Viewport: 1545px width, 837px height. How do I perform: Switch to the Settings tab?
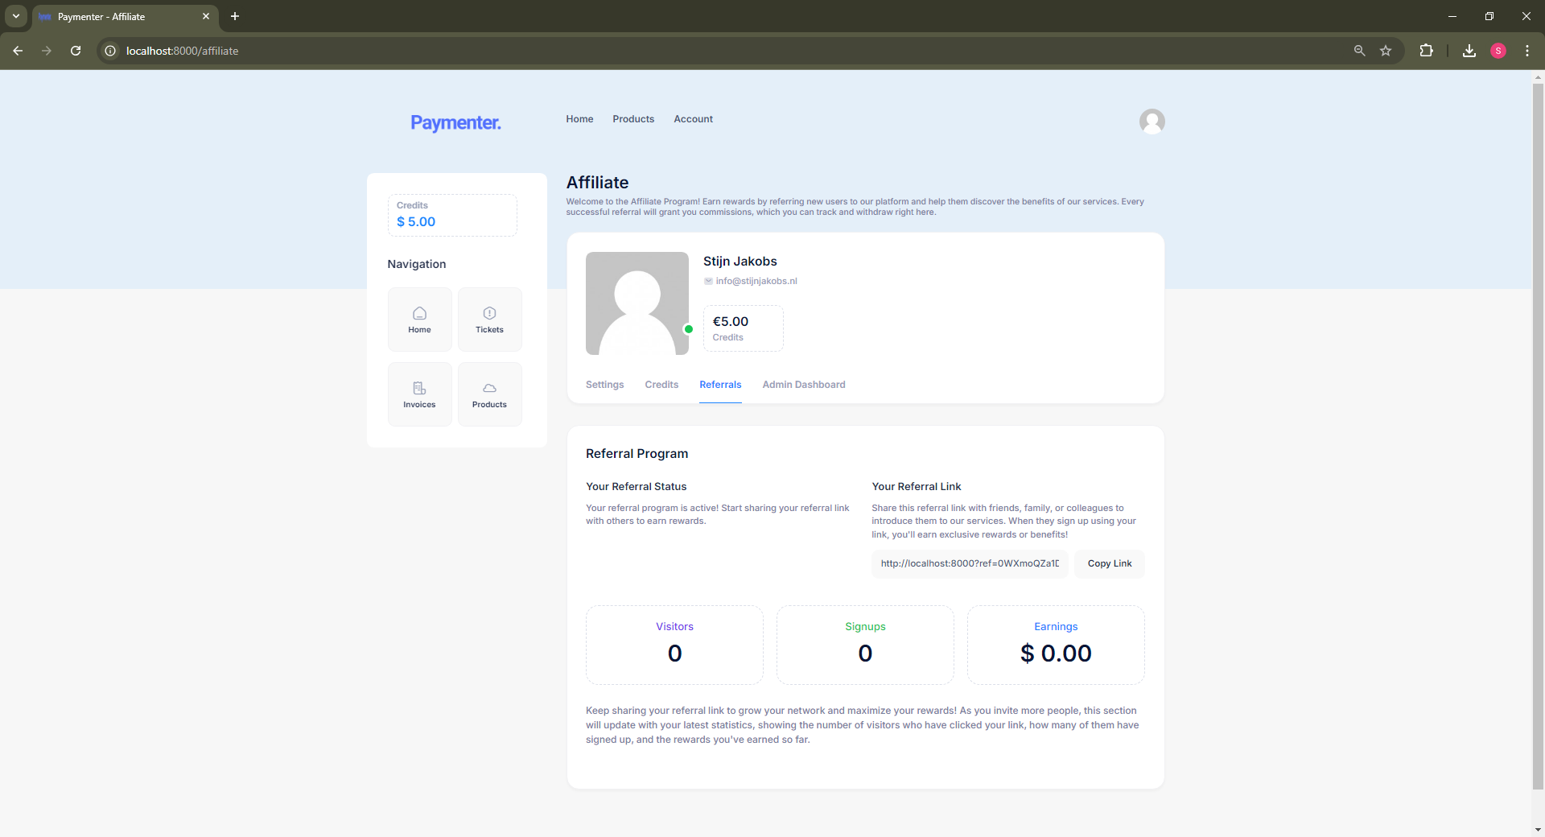pyautogui.click(x=604, y=385)
